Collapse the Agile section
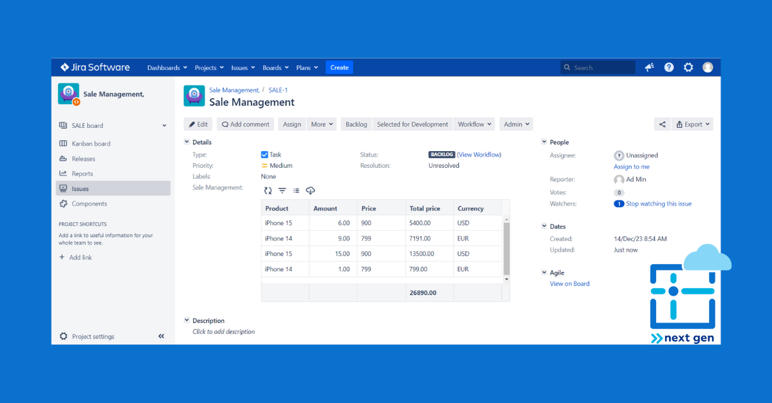The width and height of the screenshot is (772, 403). click(x=544, y=273)
